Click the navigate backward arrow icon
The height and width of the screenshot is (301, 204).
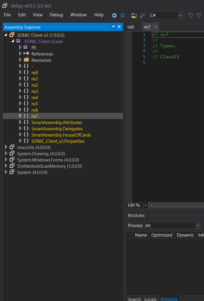[x=114, y=15]
